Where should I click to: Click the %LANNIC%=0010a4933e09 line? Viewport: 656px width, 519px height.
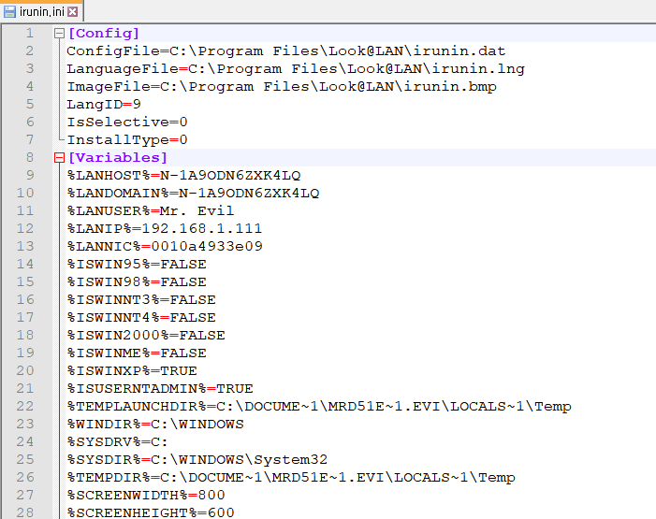(165, 246)
